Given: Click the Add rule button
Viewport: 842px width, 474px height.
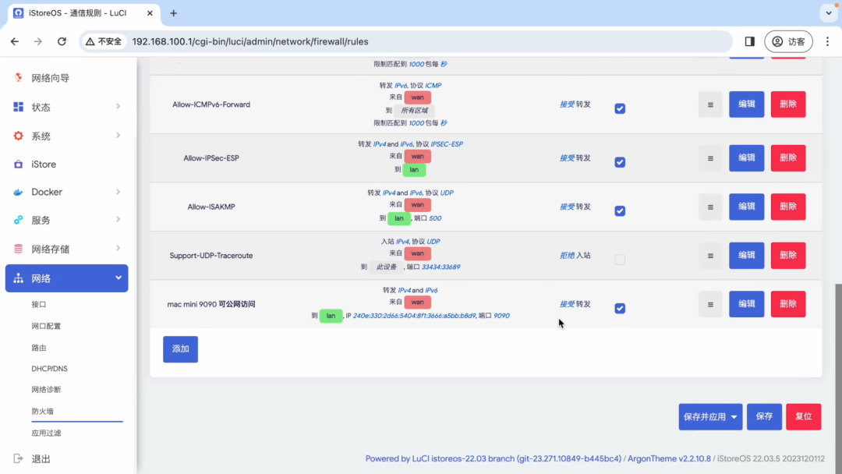Looking at the screenshot, I should coord(180,349).
